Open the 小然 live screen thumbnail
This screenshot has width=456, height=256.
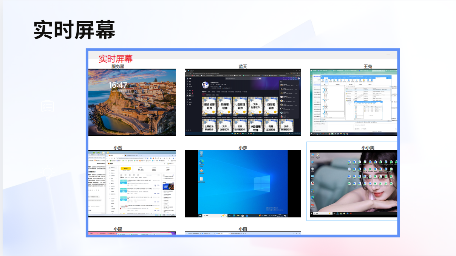132,184
